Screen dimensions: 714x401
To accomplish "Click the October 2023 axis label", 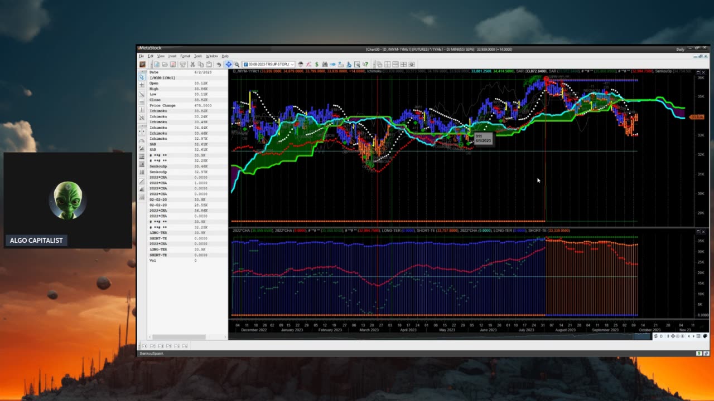I will pyautogui.click(x=649, y=330).
